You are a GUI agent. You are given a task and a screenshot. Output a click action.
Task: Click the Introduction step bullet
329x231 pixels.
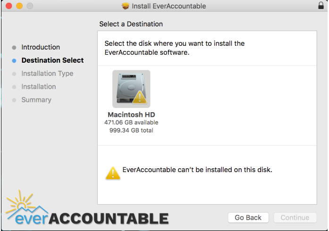pos(14,48)
